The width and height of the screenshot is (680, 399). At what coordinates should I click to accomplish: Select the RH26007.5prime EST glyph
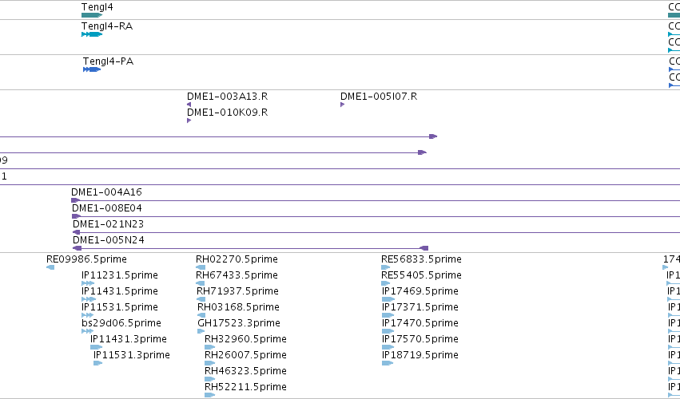[x=210, y=363]
